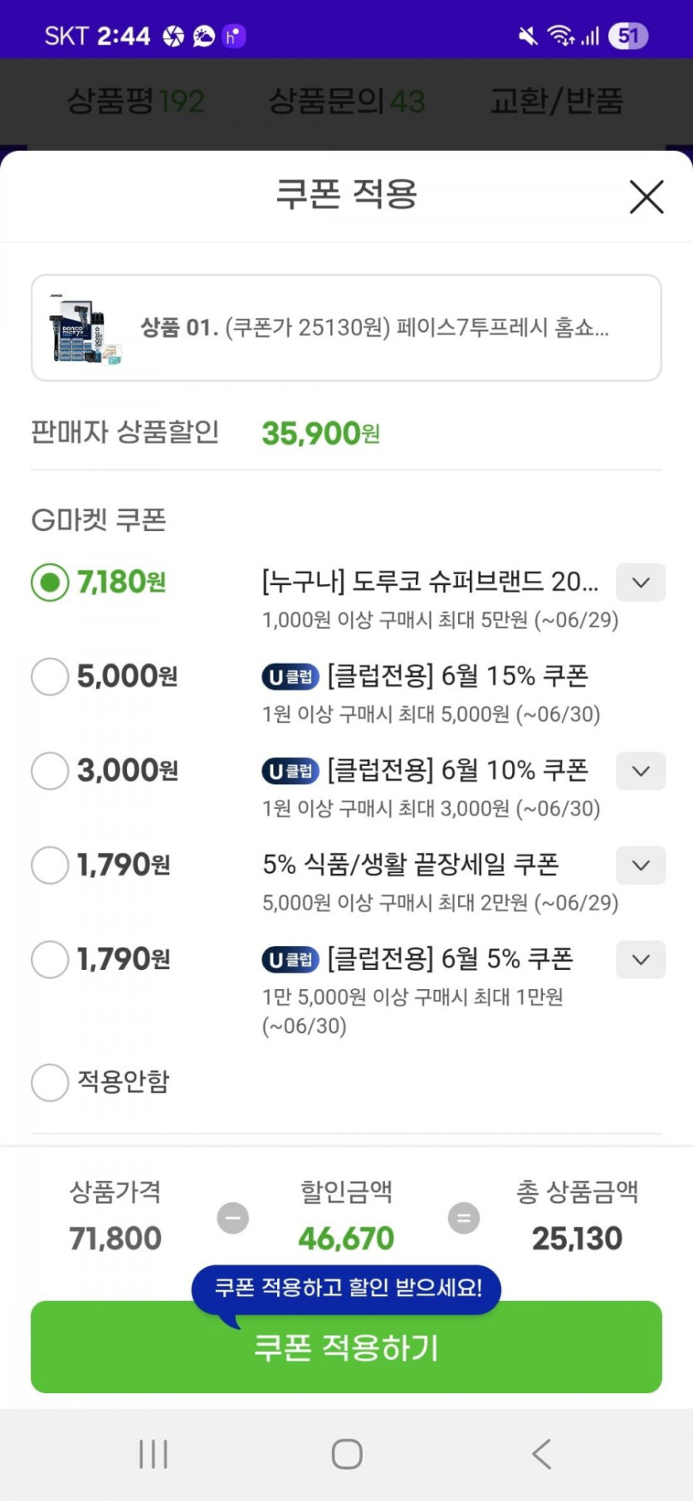Expand the 6월 10% 쿠폰 details
Viewport: 693px width, 1501px height.
click(640, 771)
